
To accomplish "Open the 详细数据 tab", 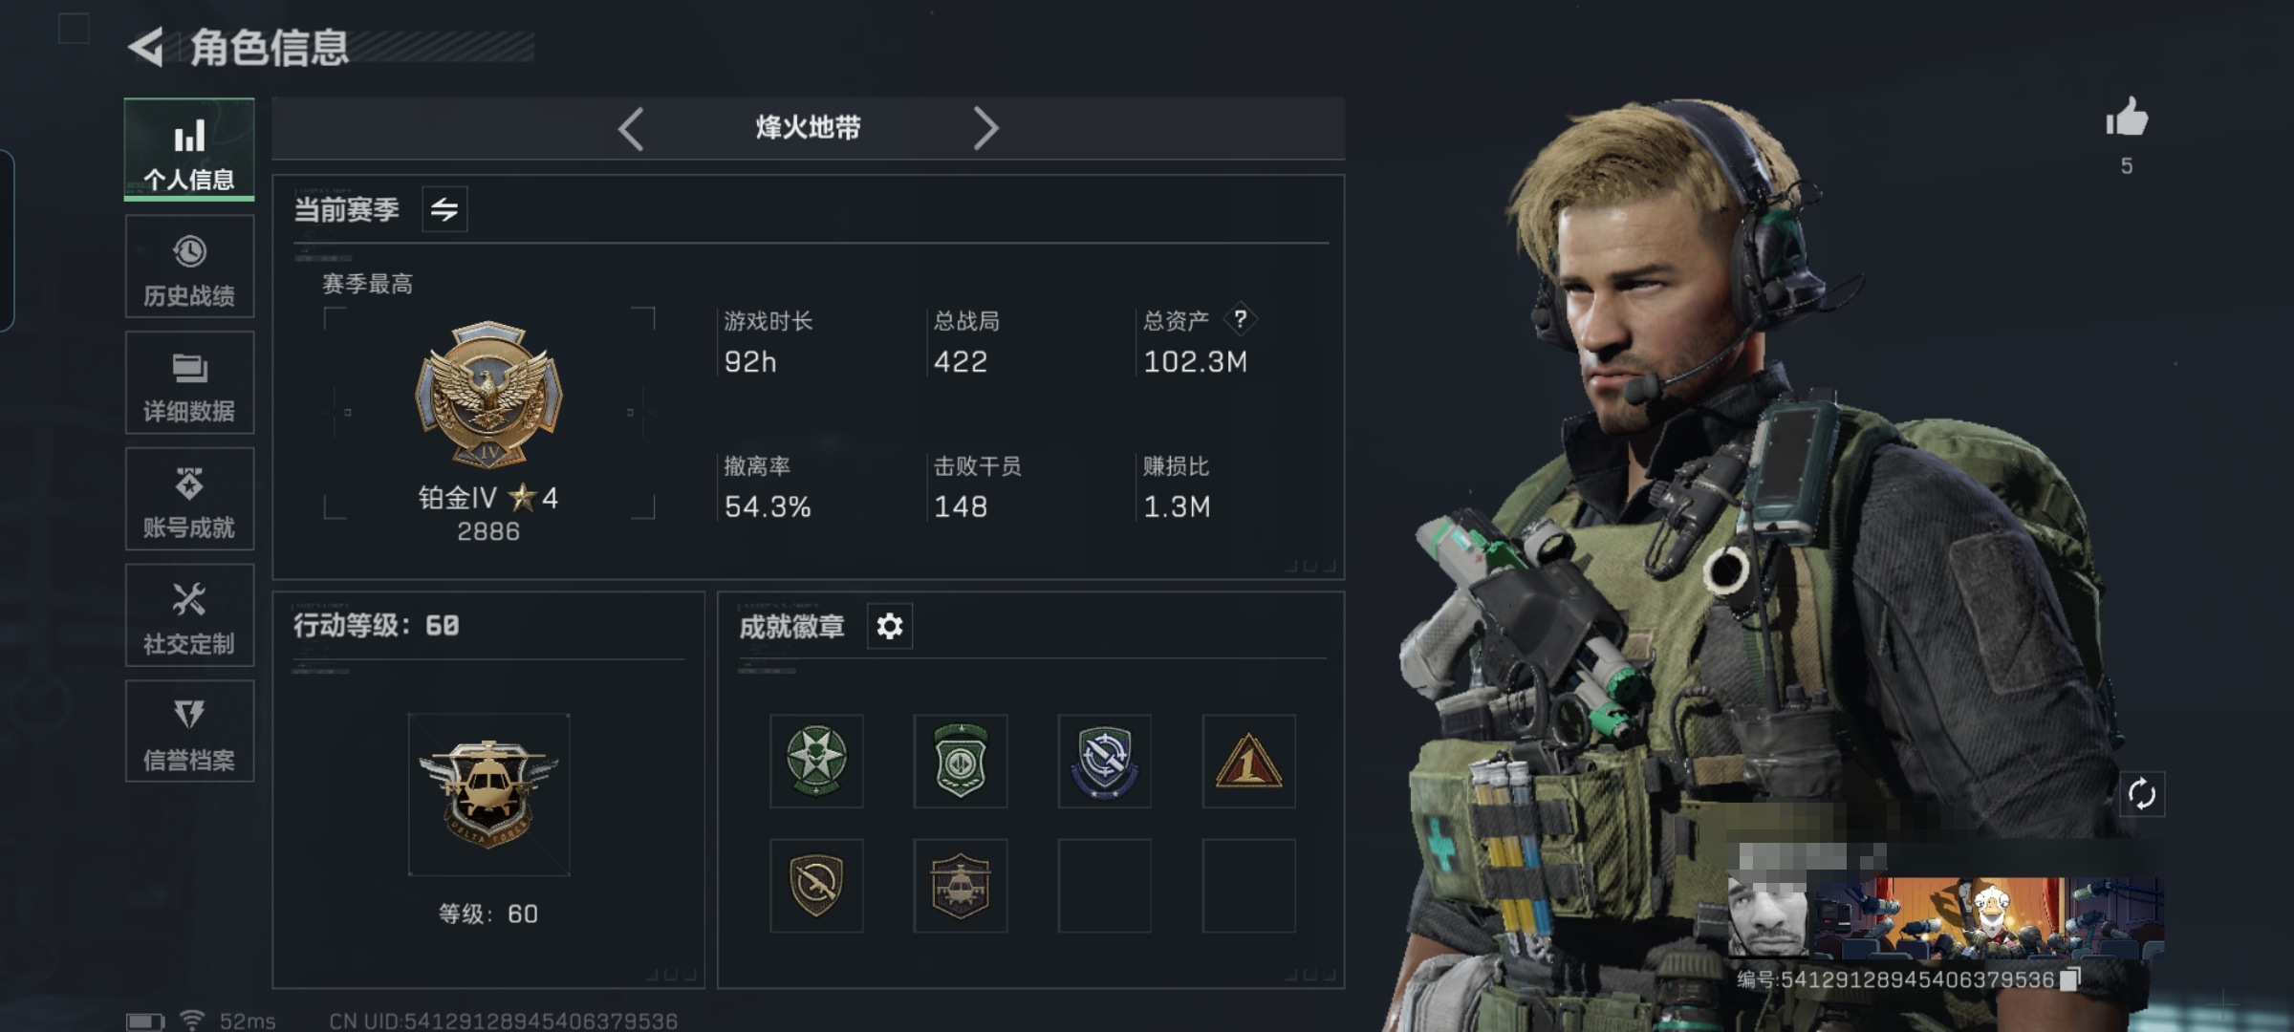I will click(189, 382).
